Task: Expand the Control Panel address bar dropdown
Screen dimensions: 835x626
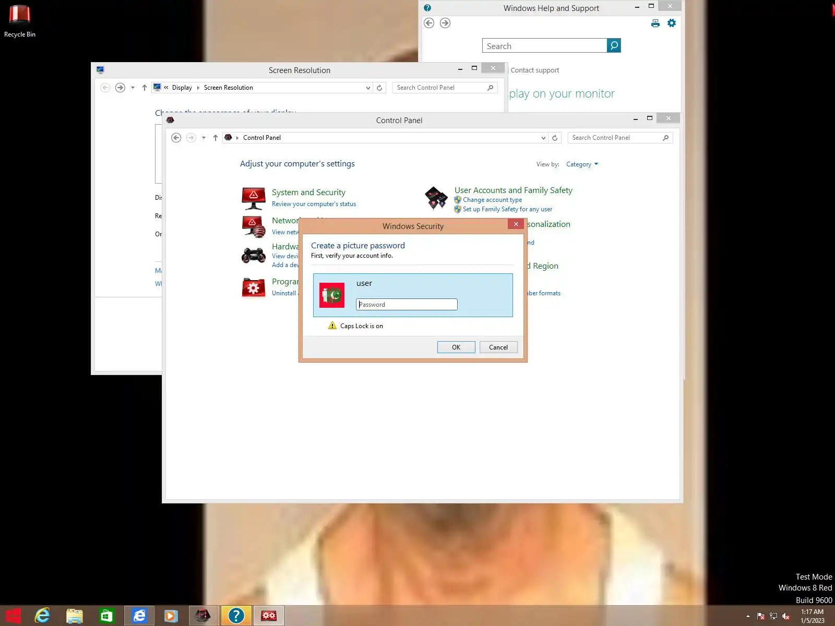Action: click(x=543, y=138)
